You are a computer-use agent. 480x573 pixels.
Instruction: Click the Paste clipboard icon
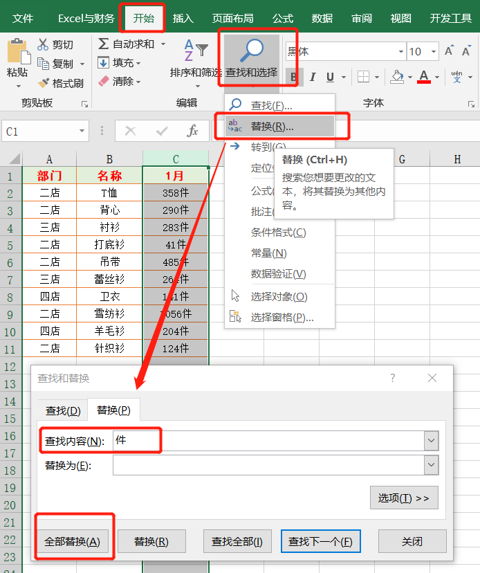point(18,51)
